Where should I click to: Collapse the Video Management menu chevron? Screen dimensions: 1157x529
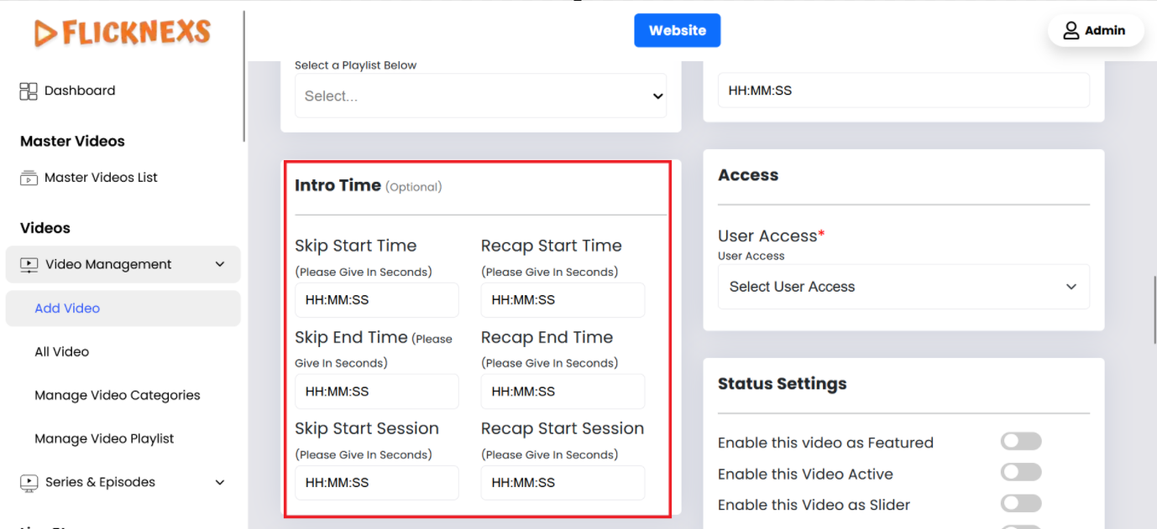click(220, 265)
